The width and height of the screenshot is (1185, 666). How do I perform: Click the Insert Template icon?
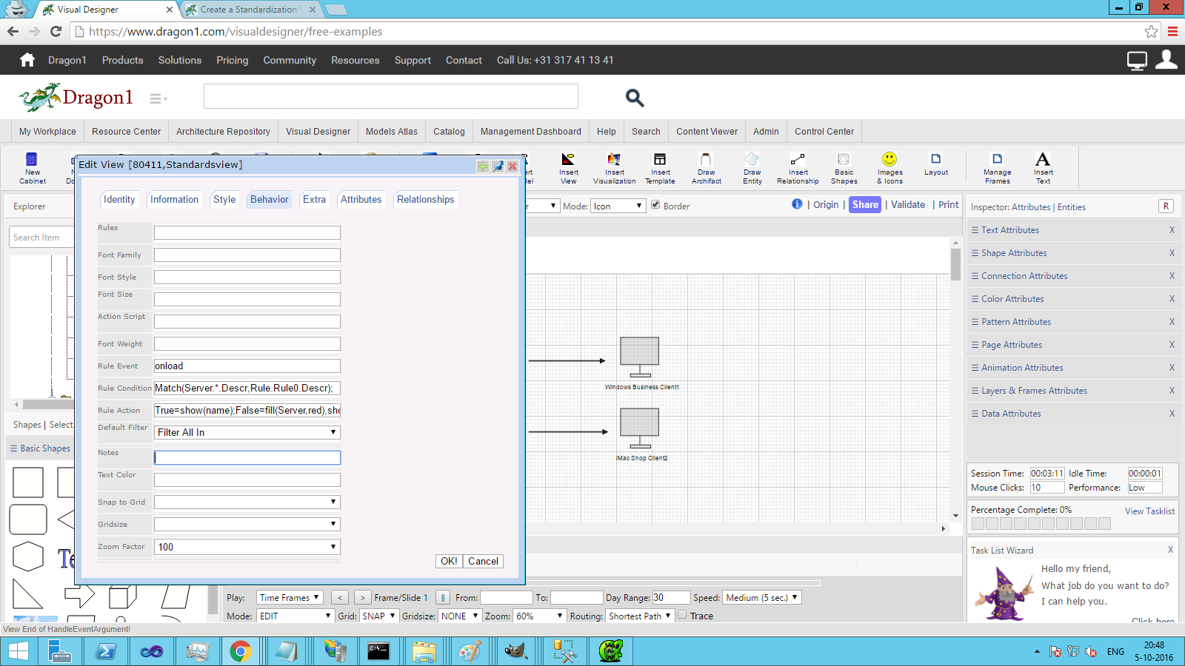point(660,168)
